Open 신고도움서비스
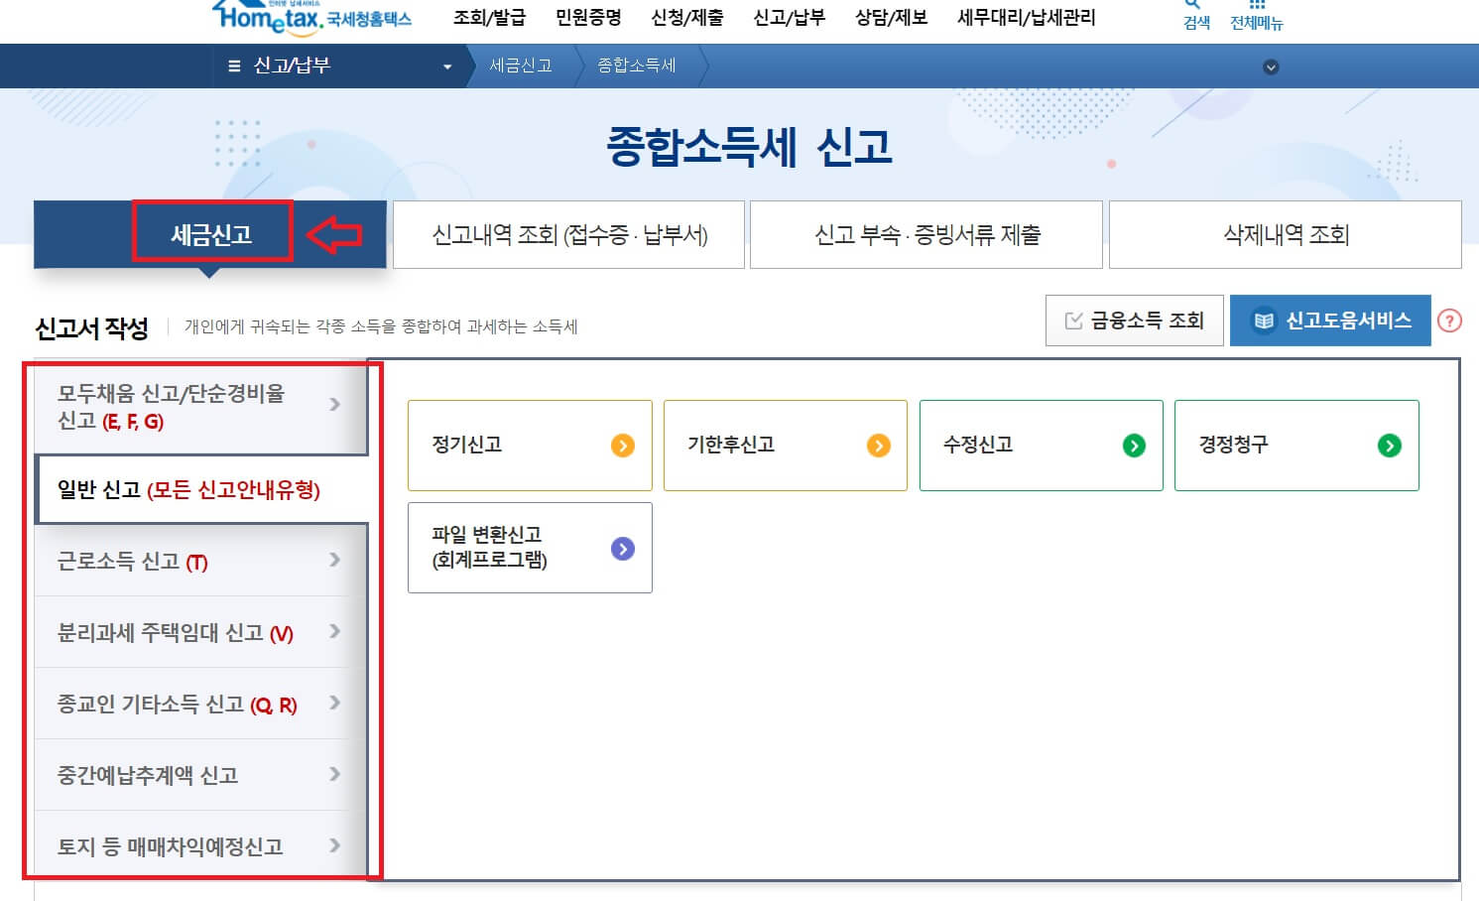Screen dimensions: 1479x901 (1330, 320)
